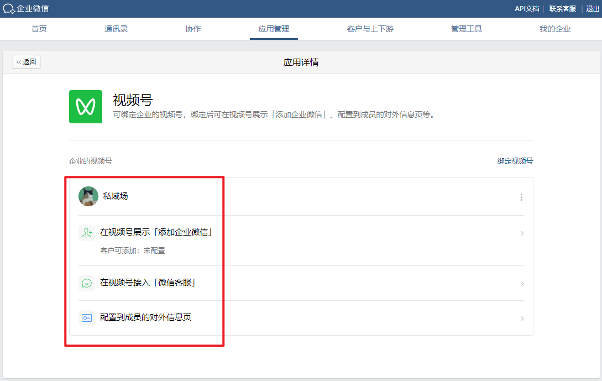
Task: Select the 应用管理 tab
Action: [x=274, y=29]
